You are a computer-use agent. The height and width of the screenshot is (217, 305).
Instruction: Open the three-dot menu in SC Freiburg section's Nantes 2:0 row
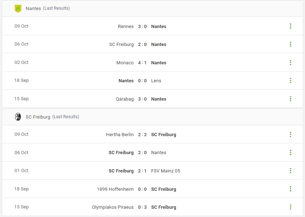(291, 153)
